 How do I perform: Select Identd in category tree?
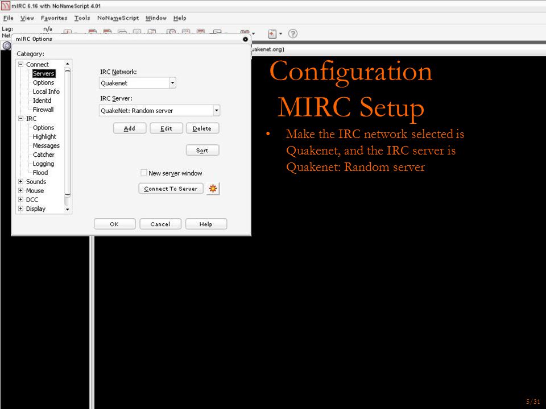pyautogui.click(x=42, y=101)
